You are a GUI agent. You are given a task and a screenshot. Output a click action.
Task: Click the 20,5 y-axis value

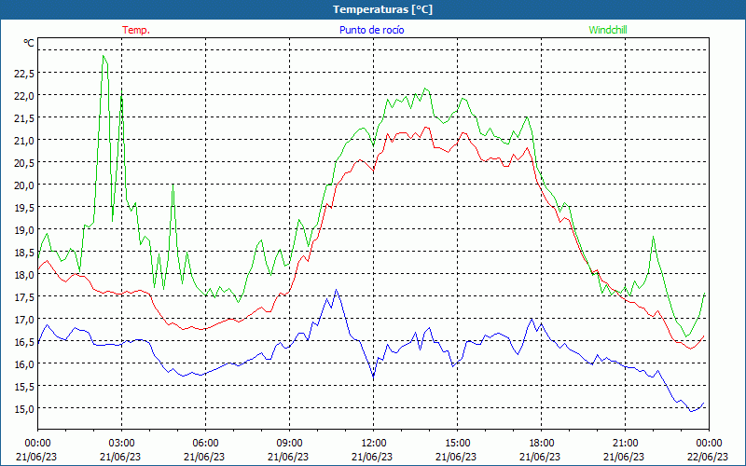24,162
